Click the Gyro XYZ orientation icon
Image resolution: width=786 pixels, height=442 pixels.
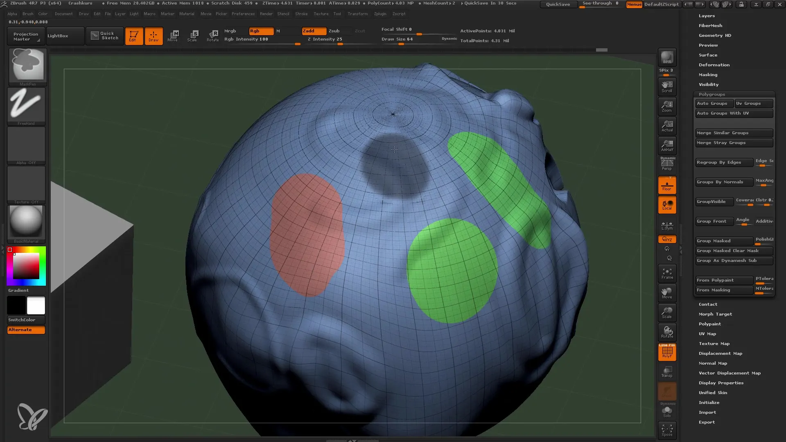tap(667, 239)
